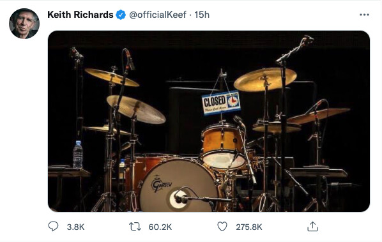382x242 pixels.
Task: Open the three-dot more options menu
Action: coord(364,15)
